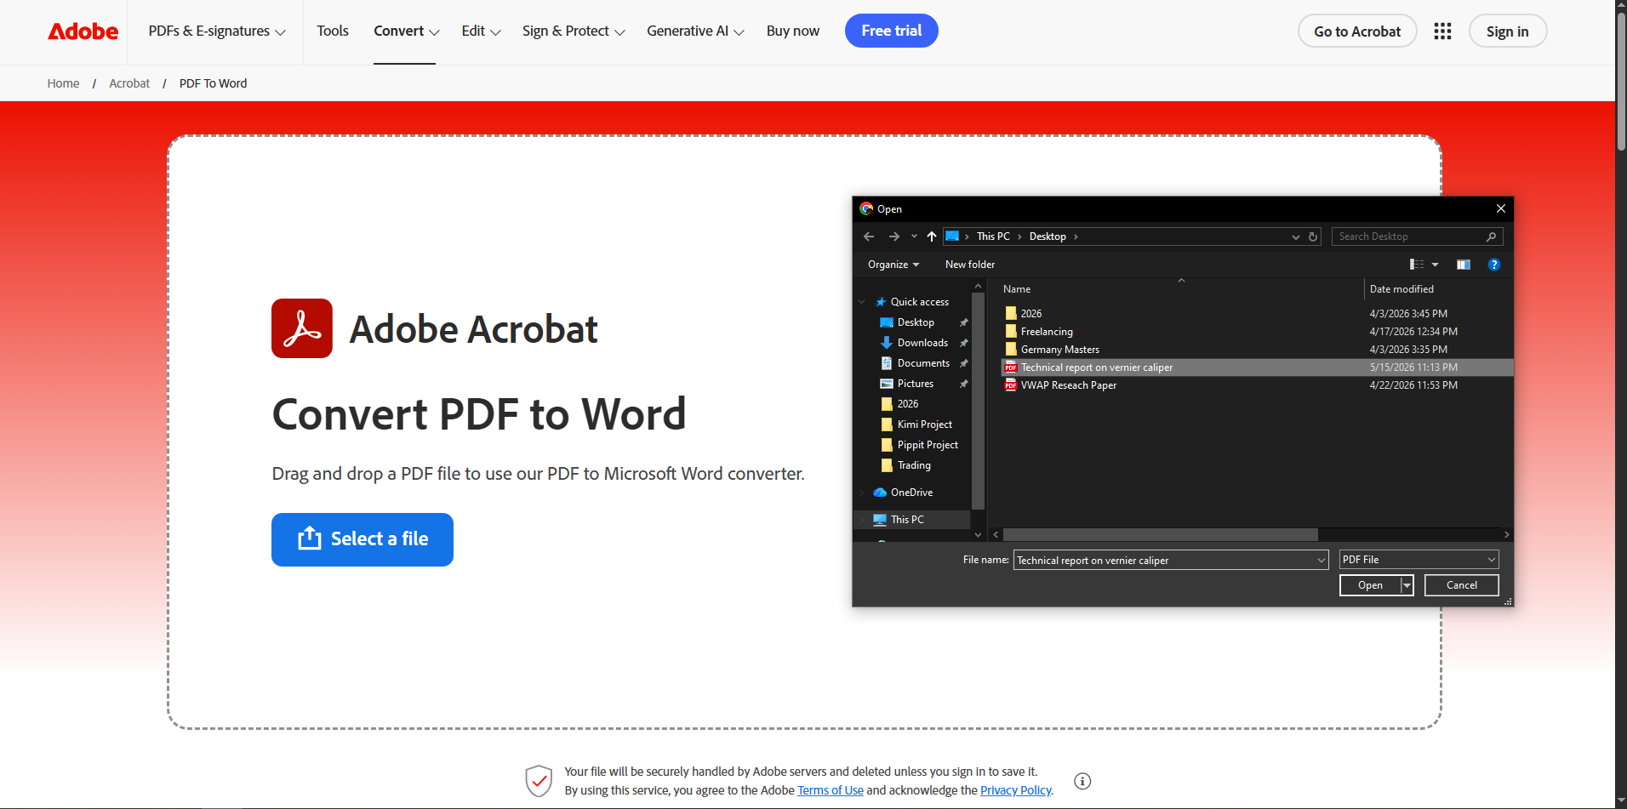The width and height of the screenshot is (1627, 809).
Task: Open Kimi Project folder in sidebar
Action: click(x=924, y=424)
